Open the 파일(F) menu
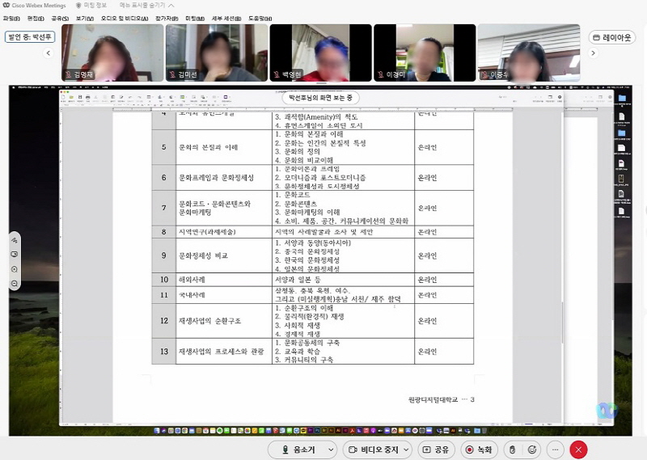The width and height of the screenshot is (647, 460). pos(11,19)
